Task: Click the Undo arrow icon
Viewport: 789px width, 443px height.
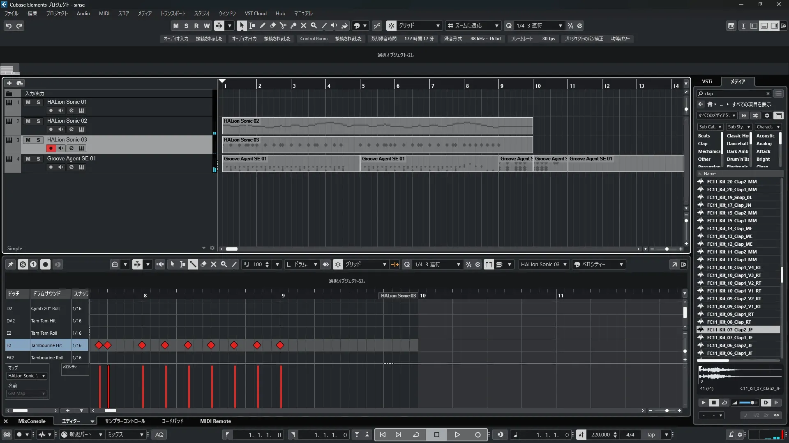Action: (9, 26)
